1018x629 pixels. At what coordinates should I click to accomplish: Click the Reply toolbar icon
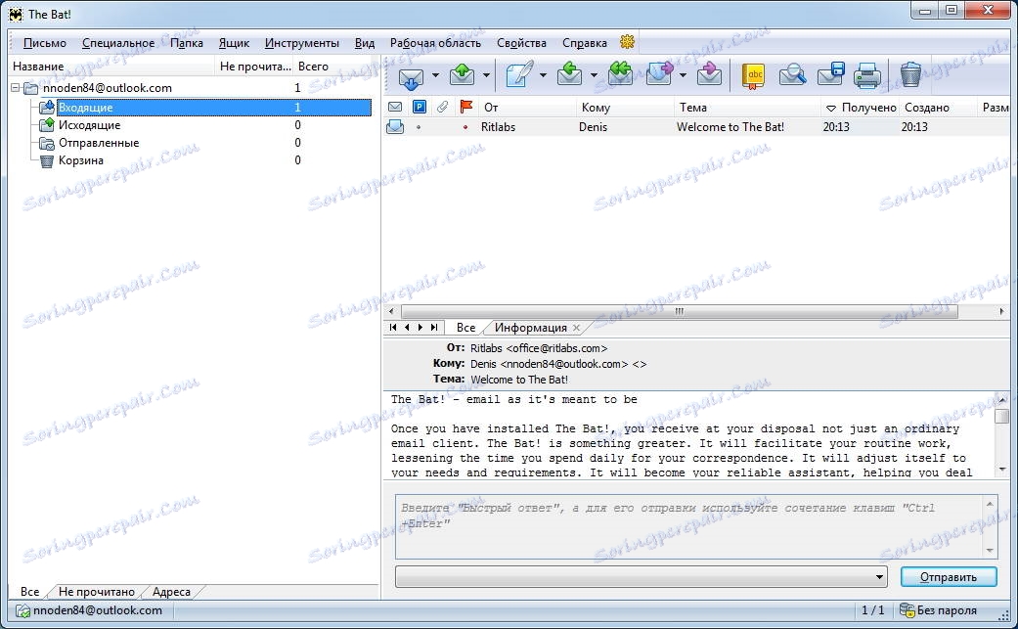click(569, 75)
